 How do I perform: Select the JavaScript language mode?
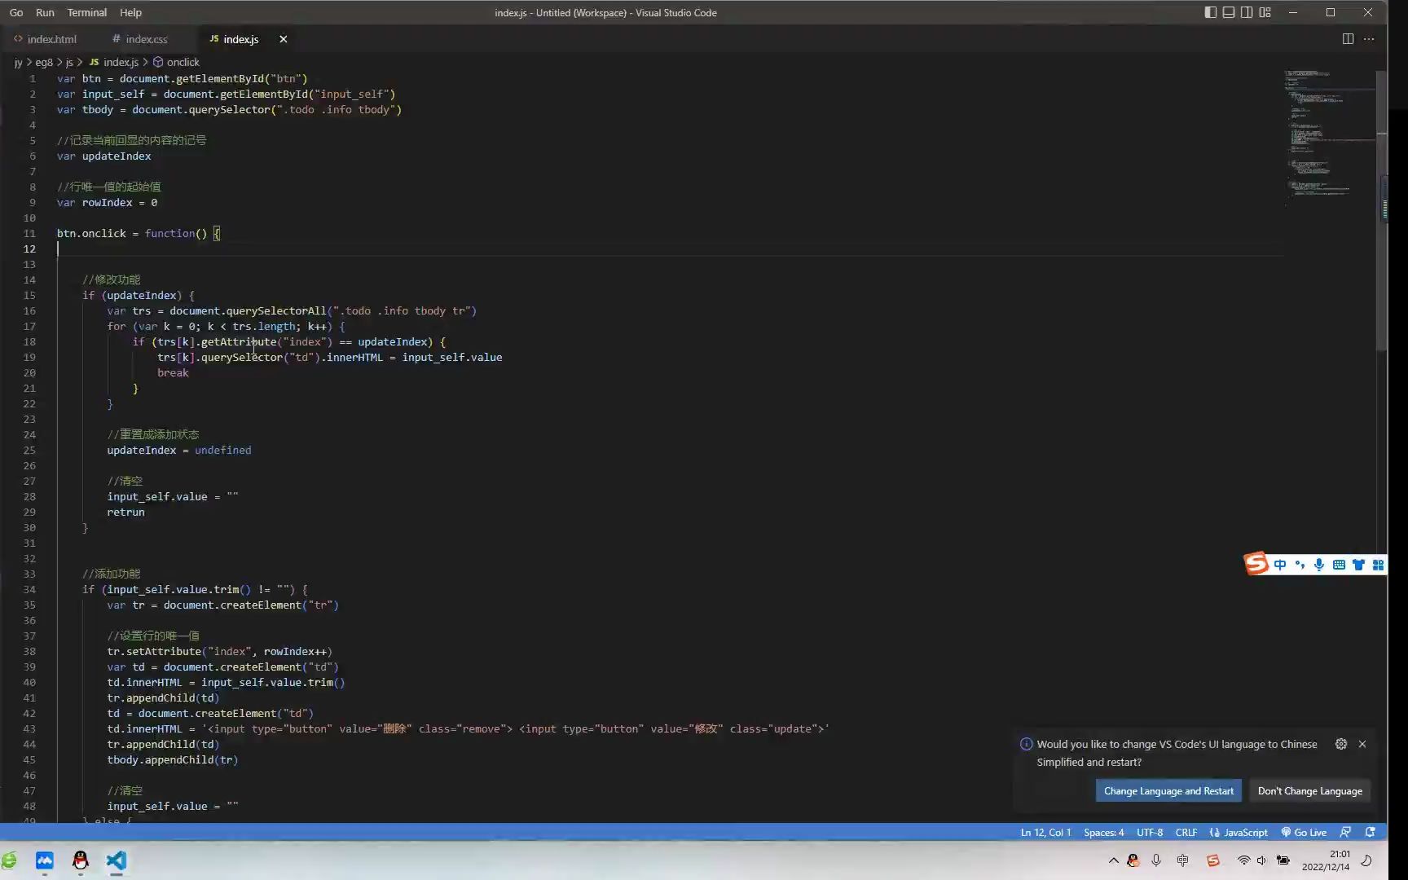point(1239,832)
